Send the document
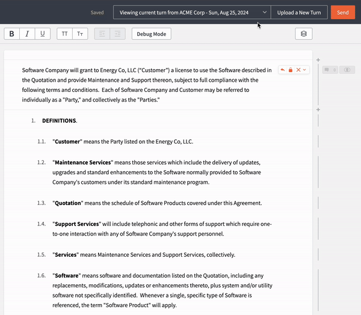This screenshot has height=315, width=361. (x=343, y=13)
